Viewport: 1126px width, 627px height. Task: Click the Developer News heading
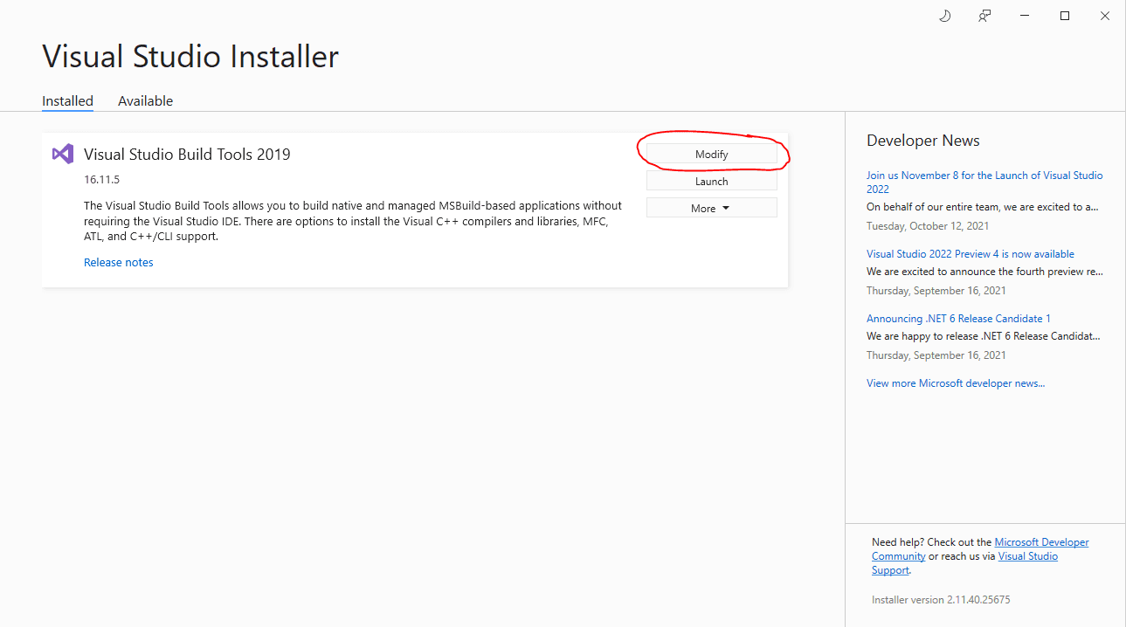[923, 141]
